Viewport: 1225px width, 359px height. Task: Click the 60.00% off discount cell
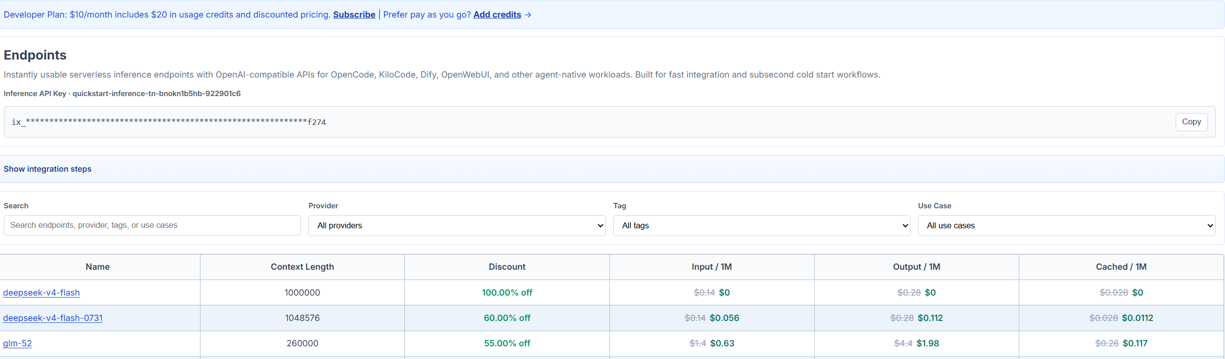point(507,318)
